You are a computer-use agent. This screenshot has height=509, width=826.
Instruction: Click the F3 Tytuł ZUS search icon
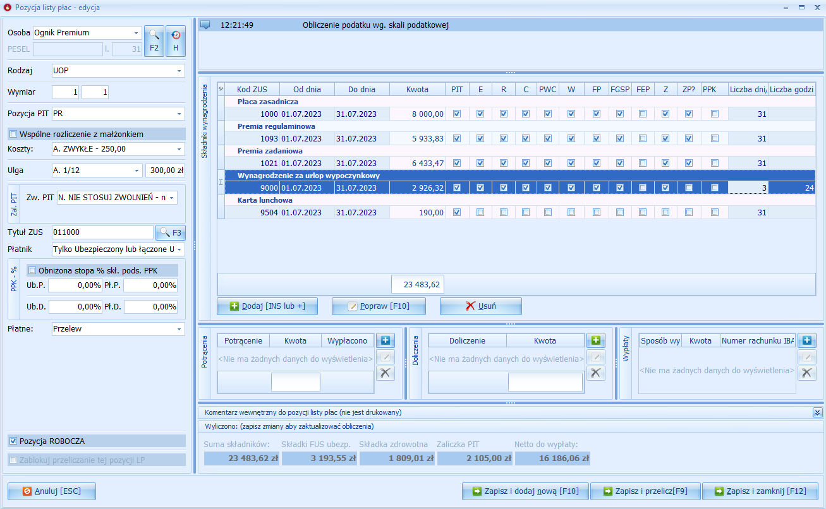(x=171, y=232)
